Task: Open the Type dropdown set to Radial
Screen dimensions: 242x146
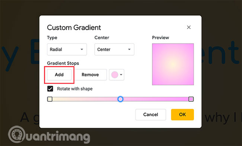Action: click(x=67, y=50)
